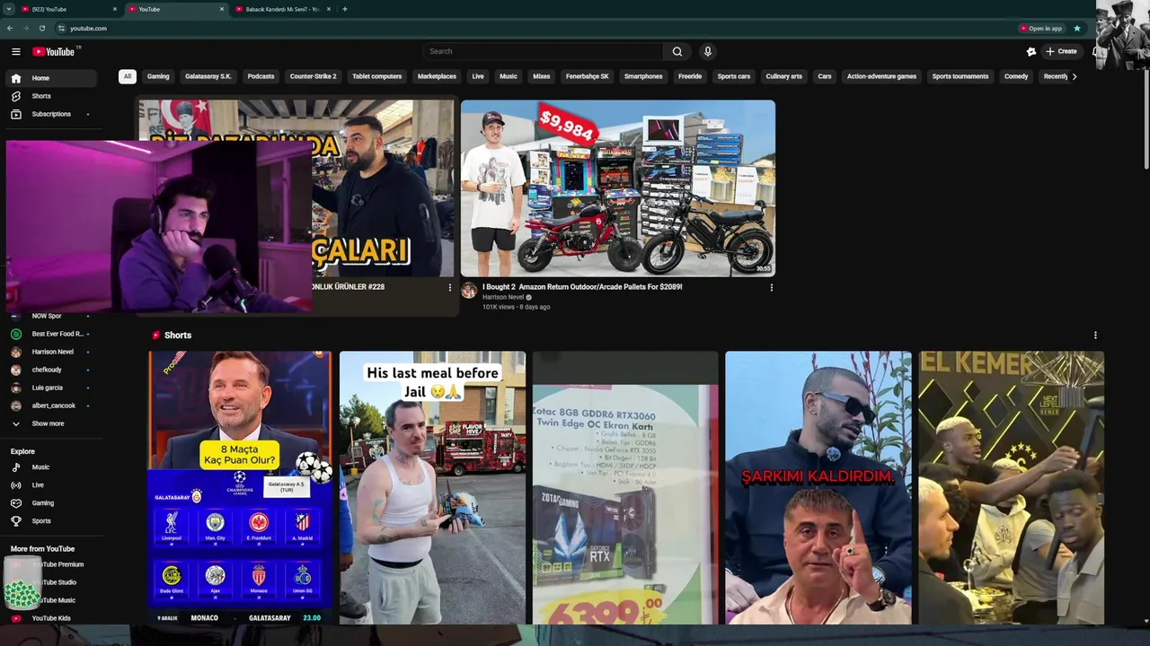Open Live in Explore section
1150x646 pixels.
click(x=51, y=485)
